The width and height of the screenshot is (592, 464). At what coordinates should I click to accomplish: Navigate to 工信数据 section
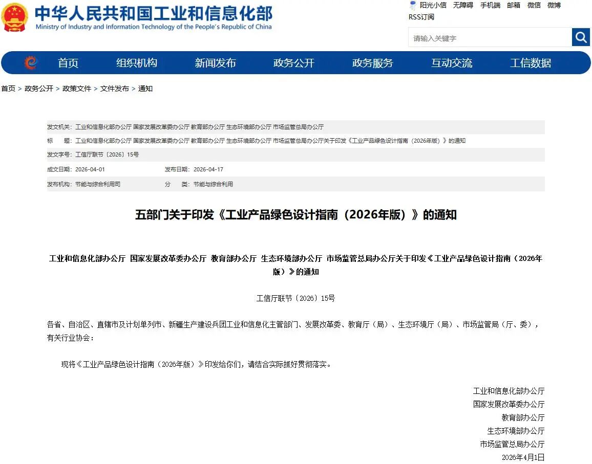pyautogui.click(x=531, y=63)
